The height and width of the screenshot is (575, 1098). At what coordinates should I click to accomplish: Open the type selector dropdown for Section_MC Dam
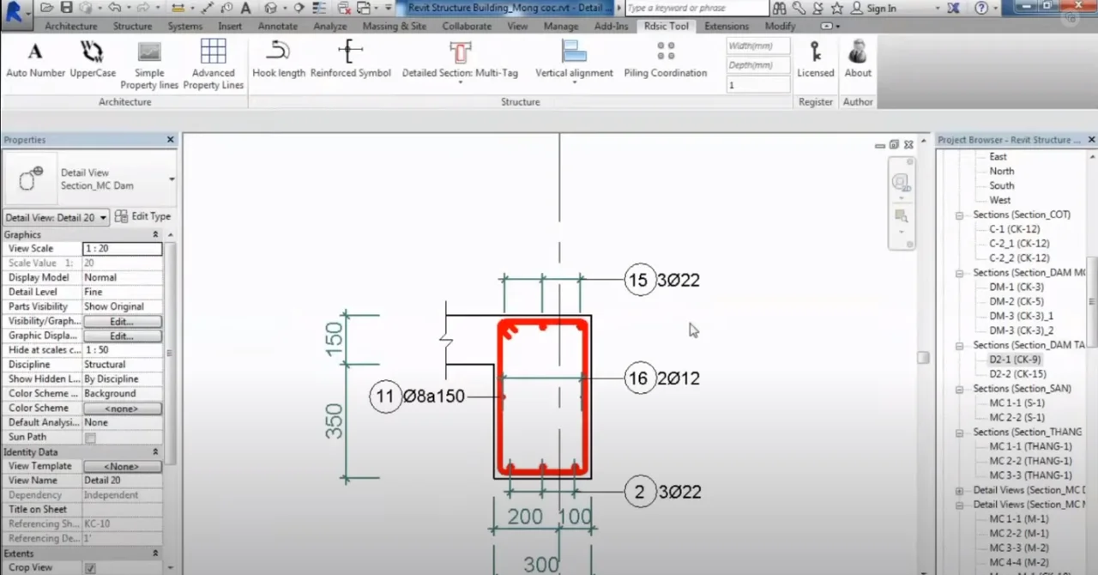(x=172, y=179)
